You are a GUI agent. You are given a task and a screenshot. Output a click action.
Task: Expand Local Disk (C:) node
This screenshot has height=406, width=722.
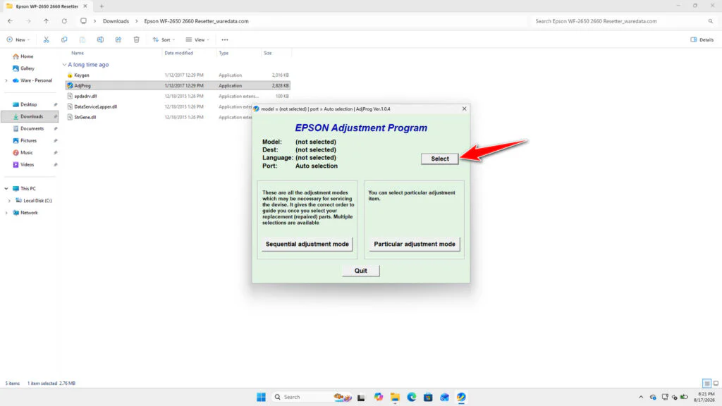(9, 201)
